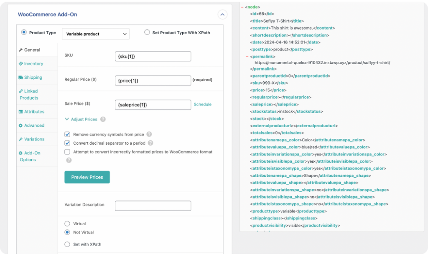Image resolution: width=428 pixels, height=256 pixels.
Task: Collapse the WooCommerce Add-On panel with the chevron
Action: click(222, 15)
